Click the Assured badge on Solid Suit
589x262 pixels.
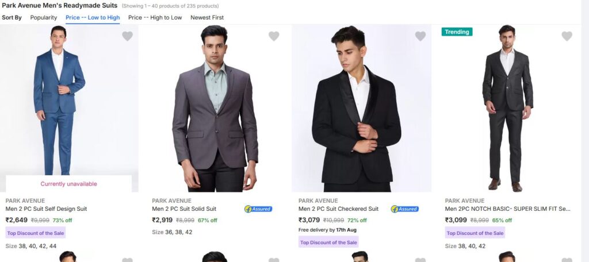click(x=258, y=209)
